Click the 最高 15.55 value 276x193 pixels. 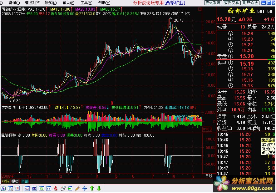click(x=239, y=98)
